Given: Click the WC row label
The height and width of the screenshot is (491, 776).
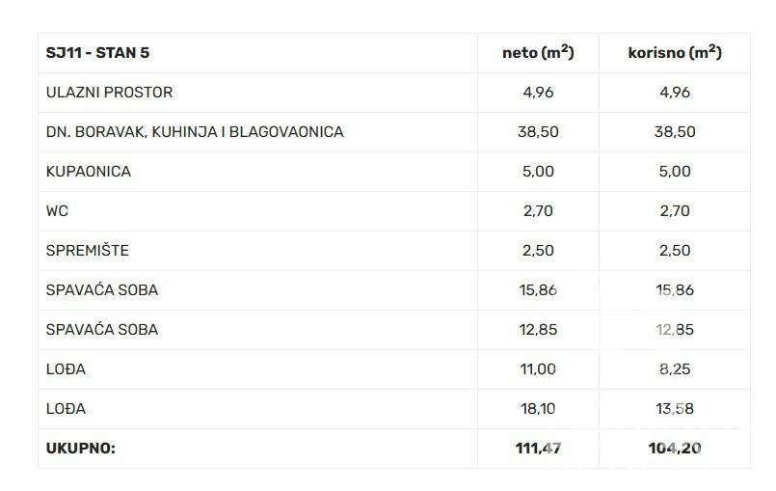Looking at the screenshot, I should click(x=57, y=211).
